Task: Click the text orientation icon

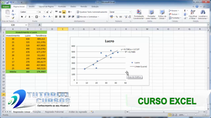Action: [x=69, y=12]
